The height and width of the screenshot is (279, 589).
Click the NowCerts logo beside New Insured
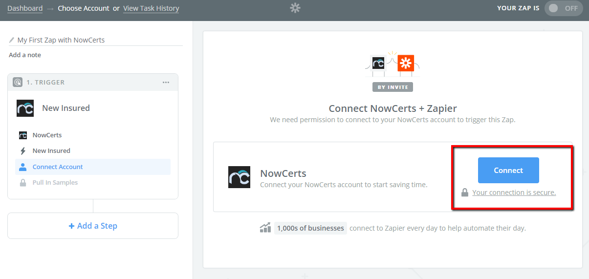click(x=25, y=108)
